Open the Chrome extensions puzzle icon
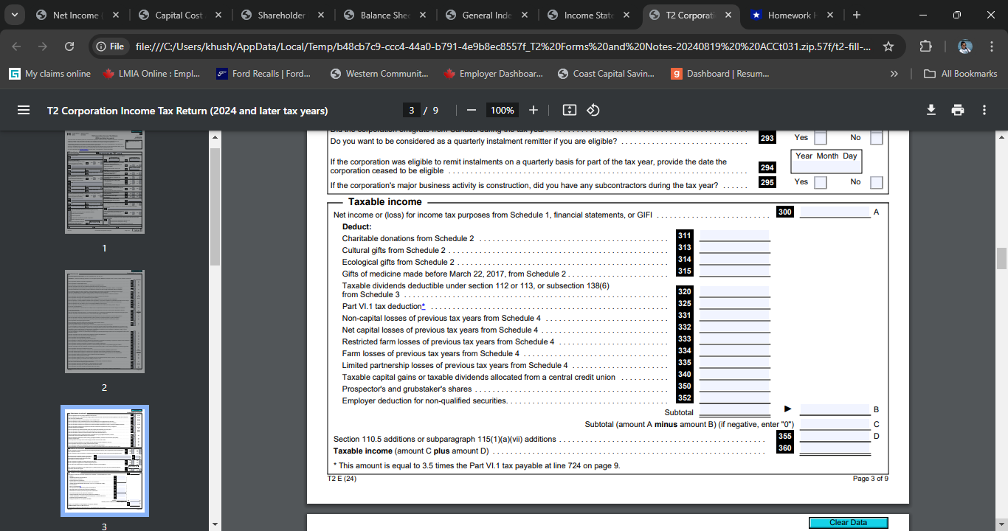The image size is (1008, 531). tap(925, 45)
